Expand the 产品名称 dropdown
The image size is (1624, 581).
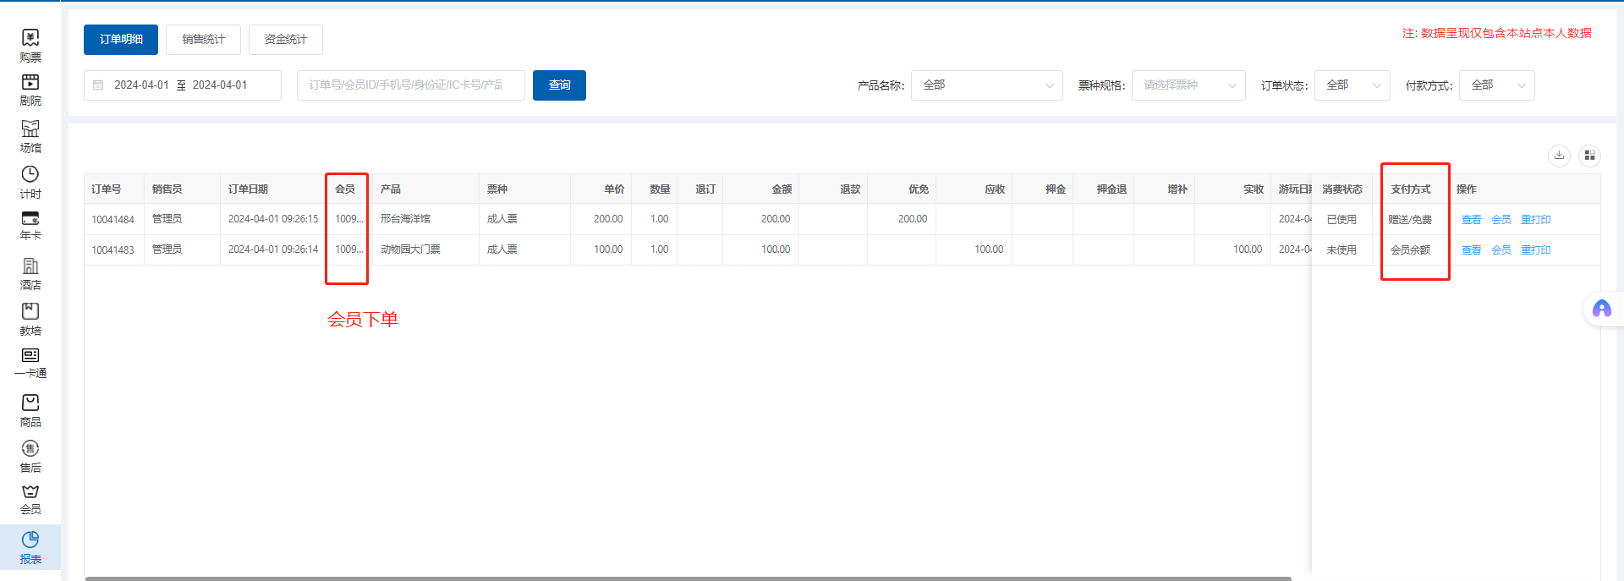(x=986, y=85)
